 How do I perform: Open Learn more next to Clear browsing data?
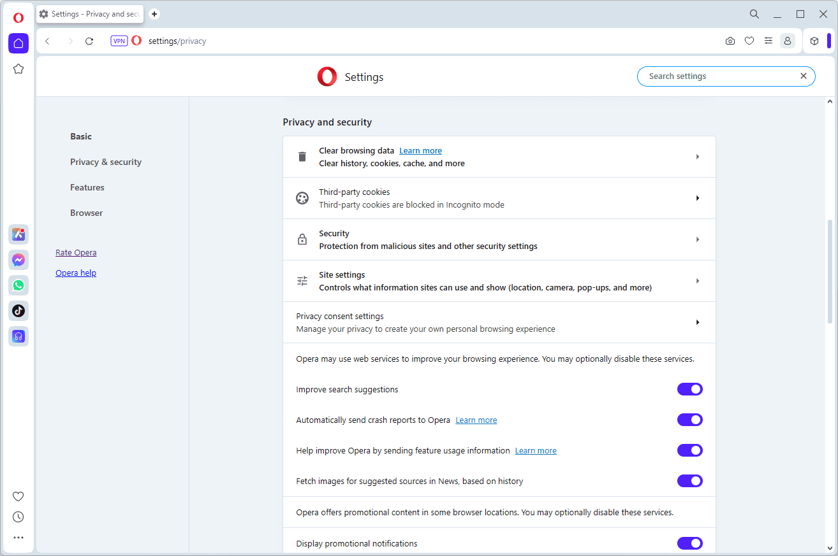(x=420, y=151)
